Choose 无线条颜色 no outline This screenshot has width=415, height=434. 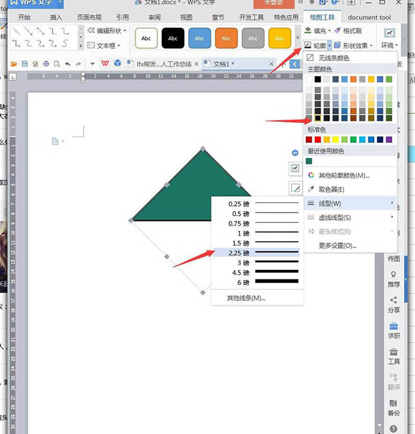coord(350,58)
